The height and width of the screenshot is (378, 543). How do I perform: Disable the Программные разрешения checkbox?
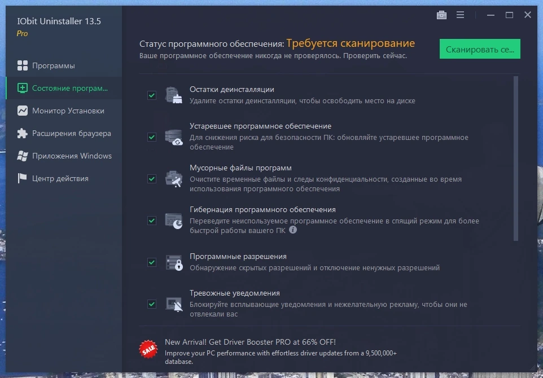click(152, 262)
